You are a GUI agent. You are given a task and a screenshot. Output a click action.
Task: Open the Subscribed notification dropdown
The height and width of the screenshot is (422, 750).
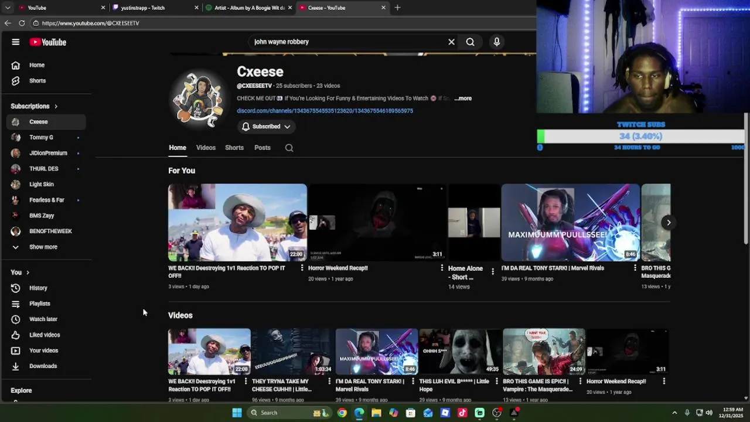pos(266,127)
